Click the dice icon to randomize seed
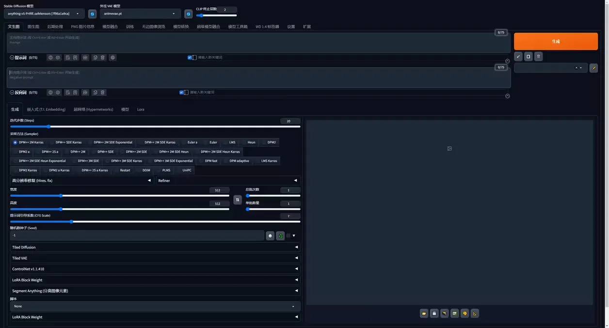Screen dimensions: 609x328 tap(270, 235)
